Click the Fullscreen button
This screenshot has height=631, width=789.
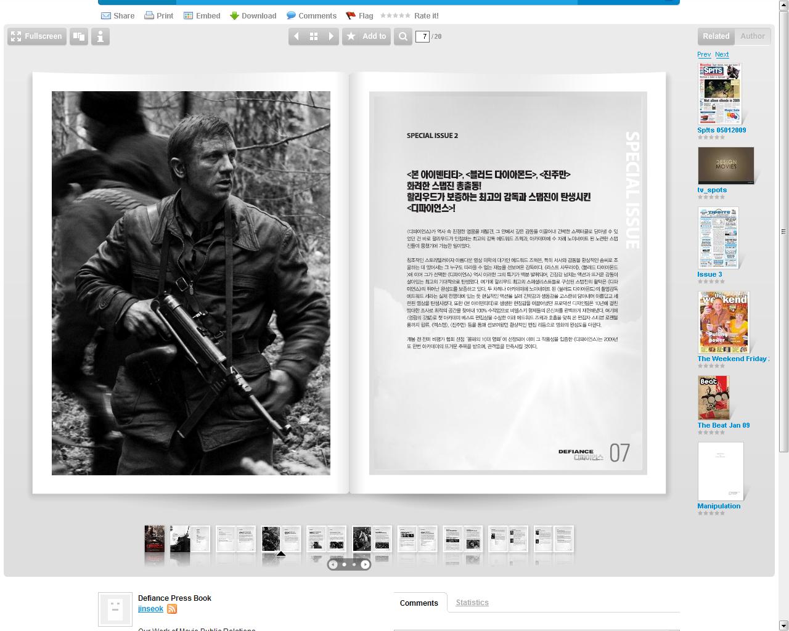pos(37,36)
